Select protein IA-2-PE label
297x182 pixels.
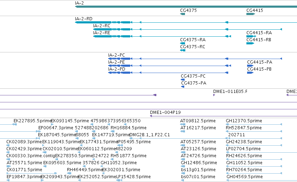point(116,62)
